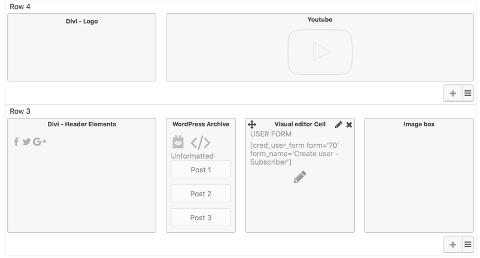Viewport: 480px width, 258px height.
Task: Add a row below Row 4
Action: (x=452, y=93)
